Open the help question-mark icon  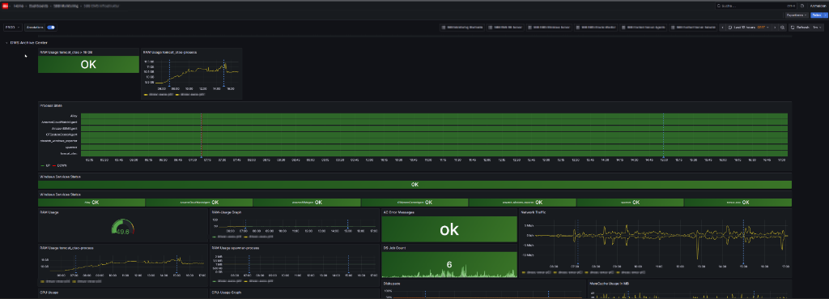802,6
